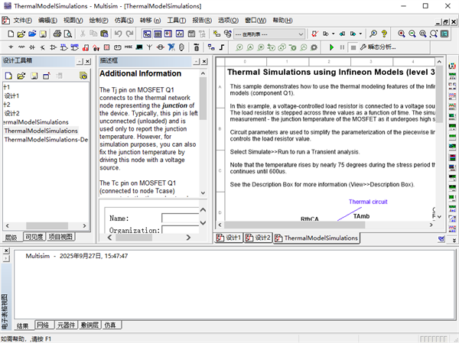
Task: Switch to the 可见度 tab in design toolbox
Action: [x=34, y=237]
